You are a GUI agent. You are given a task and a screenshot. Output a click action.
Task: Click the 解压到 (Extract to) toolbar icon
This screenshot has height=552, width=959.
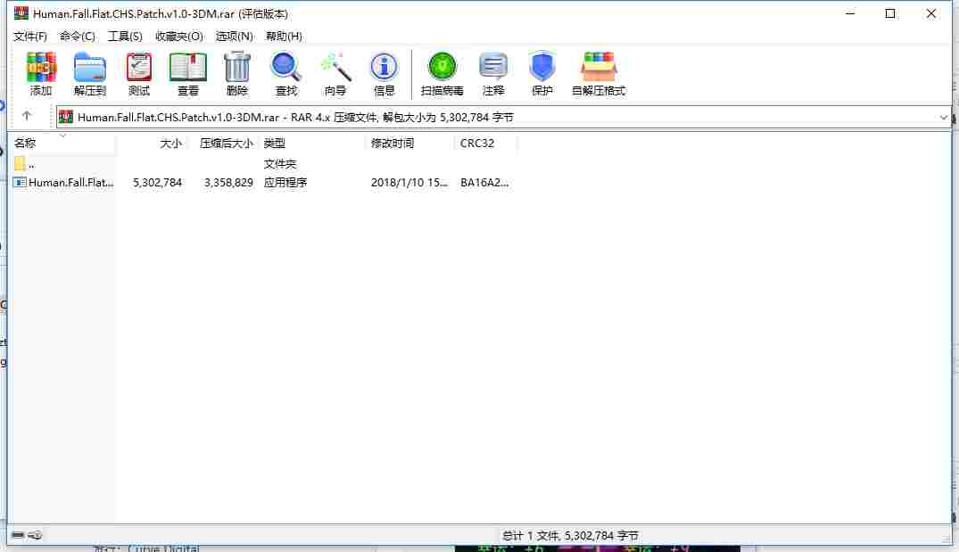(90, 73)
